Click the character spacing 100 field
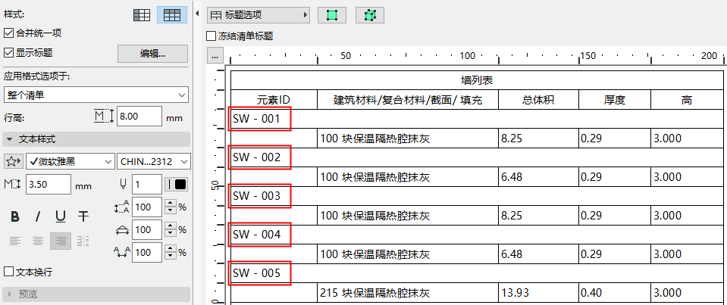This screenshot has height=305, width=727. (147, 252)
